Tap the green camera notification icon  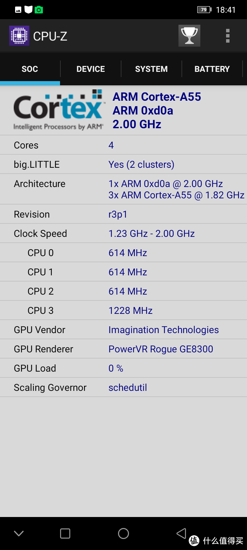point(39,10)
